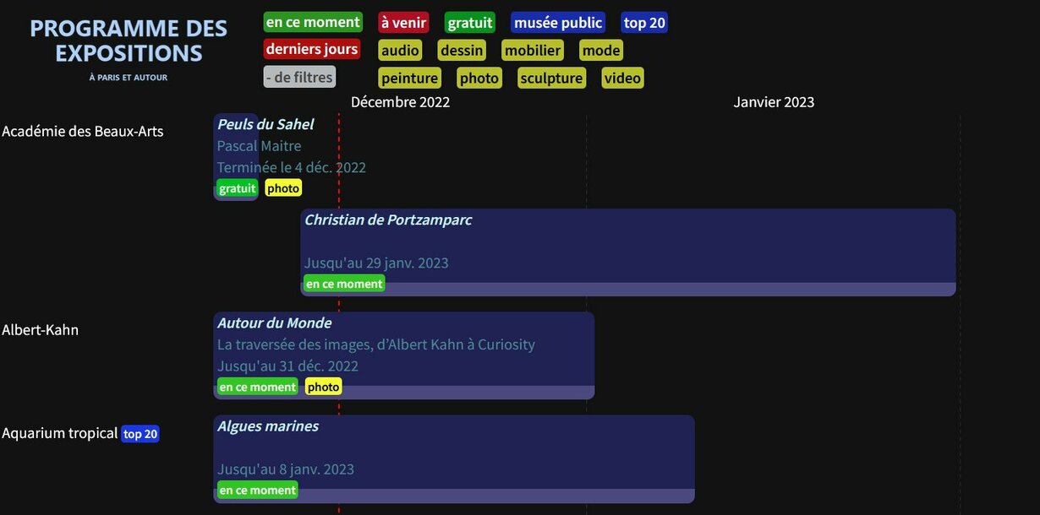Screen dimensions: 1040x515
Task: Filter exhibitions by "audio"
Action: pyautogui.click(x=400, y=51)
